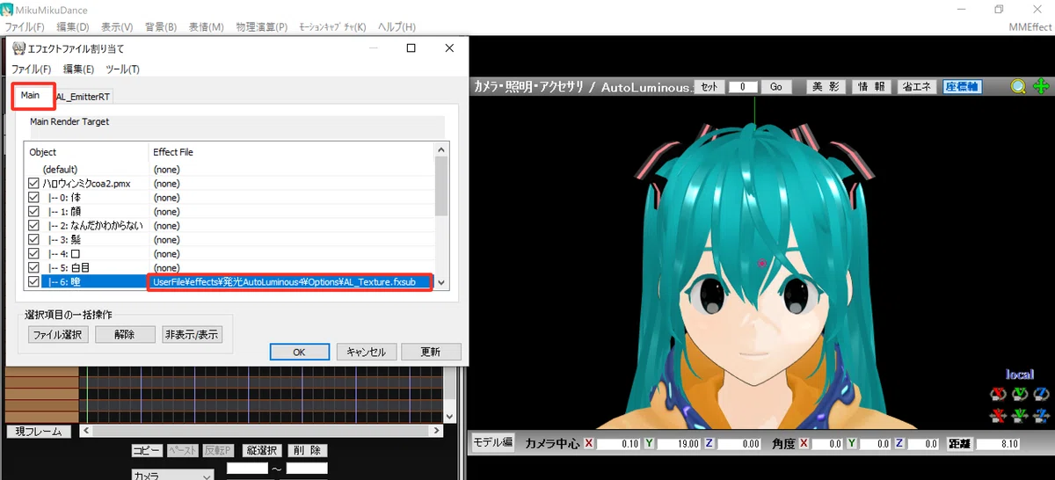Uncheck the 0: 体 material checkbox
1055x480 pixels.
34,198
